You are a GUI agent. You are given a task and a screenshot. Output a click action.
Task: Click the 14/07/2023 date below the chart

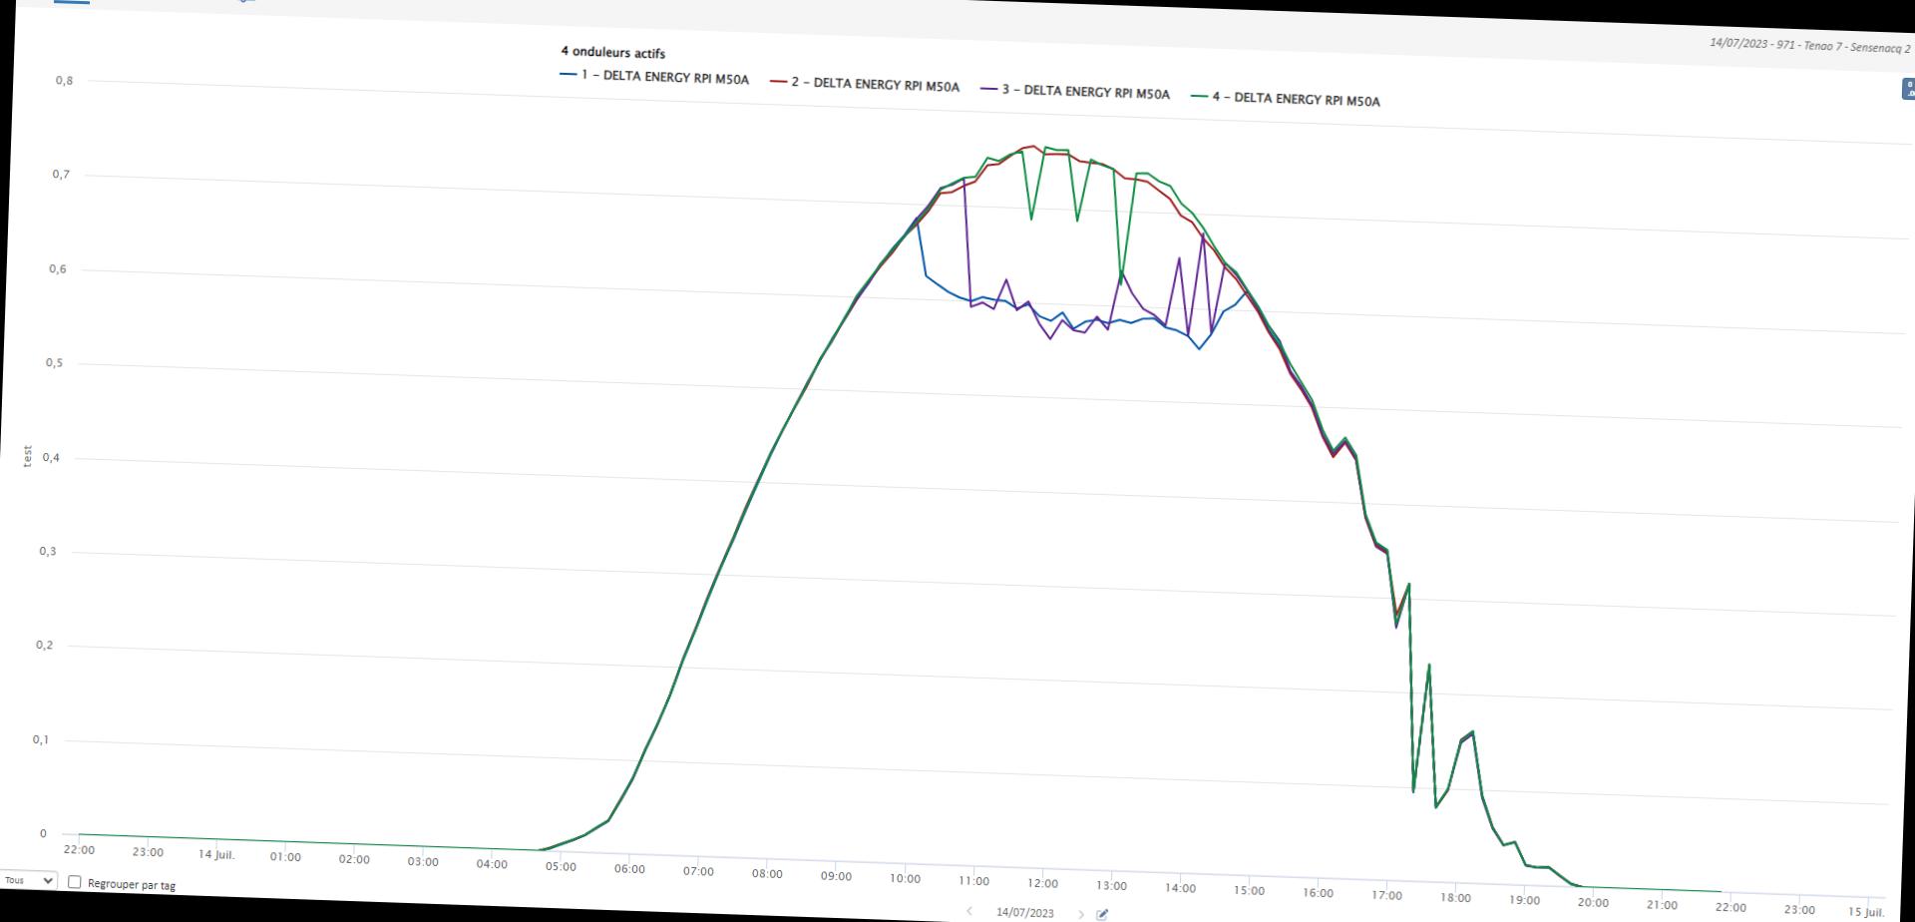1025,912
